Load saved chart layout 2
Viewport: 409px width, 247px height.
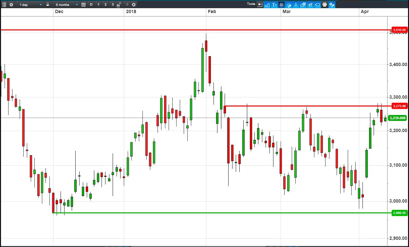coord(105,5)
